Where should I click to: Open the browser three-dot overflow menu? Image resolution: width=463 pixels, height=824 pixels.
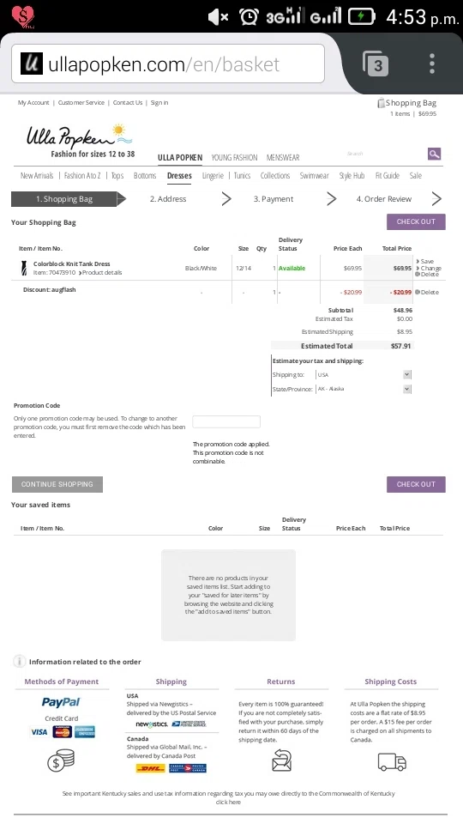pos(432,64)
